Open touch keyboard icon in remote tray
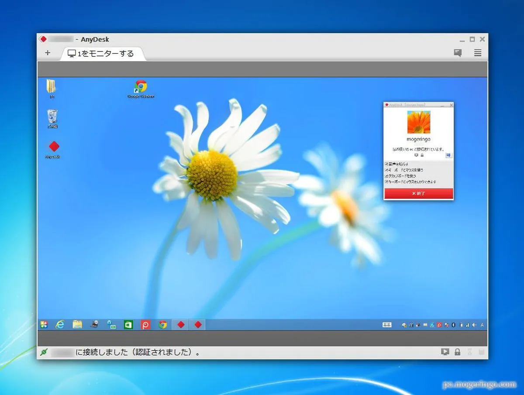 [x=387, y=325]
